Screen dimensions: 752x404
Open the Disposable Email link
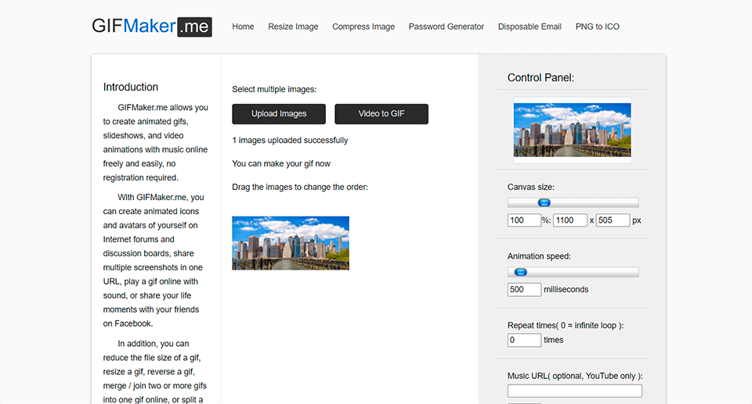pyautogui.click(x=530, y=27)
